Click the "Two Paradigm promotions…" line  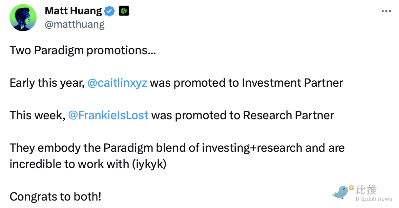point(83,50)
